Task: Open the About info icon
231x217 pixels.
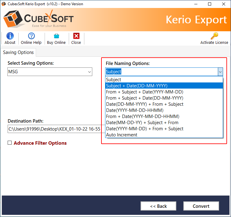Action: coord(10,36)
